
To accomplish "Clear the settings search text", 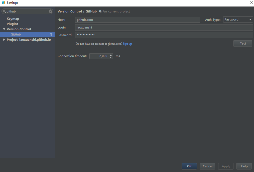I will [x=51, y=11].
